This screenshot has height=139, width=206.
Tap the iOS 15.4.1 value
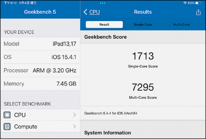[x=64, y=57]
